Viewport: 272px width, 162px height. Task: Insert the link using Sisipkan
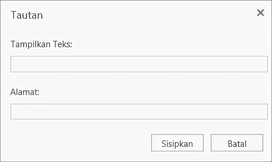point(177,143)
